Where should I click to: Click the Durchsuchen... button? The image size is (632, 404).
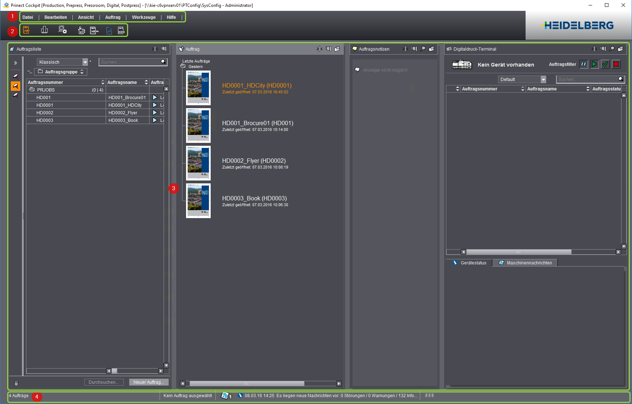[x=104, y=382]
